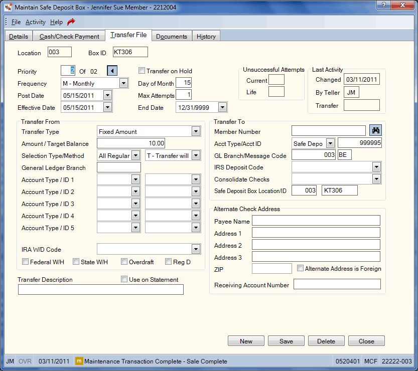Open Account Type 1 type dropdown

pyautogui.click(x=135, y=179)
